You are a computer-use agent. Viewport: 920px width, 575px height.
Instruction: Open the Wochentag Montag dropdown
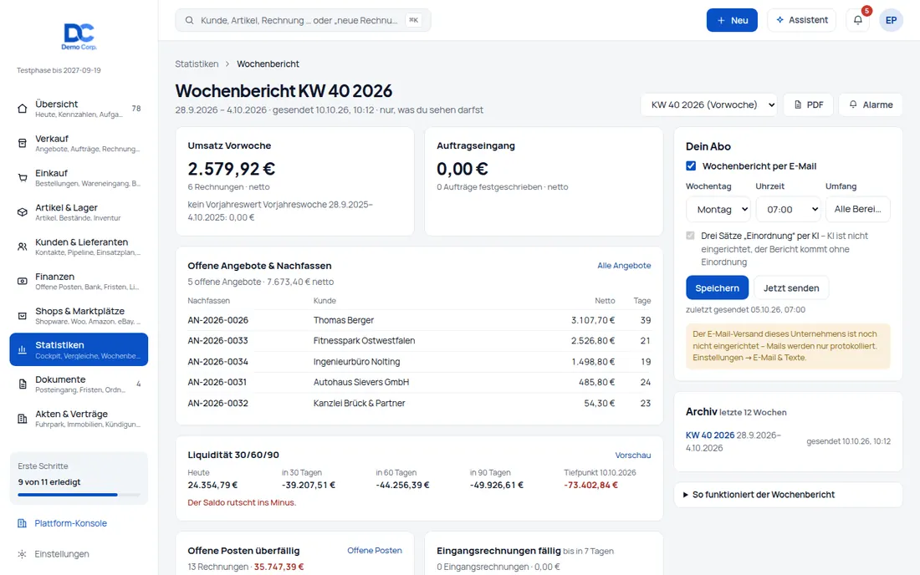(x=718, y=209)
